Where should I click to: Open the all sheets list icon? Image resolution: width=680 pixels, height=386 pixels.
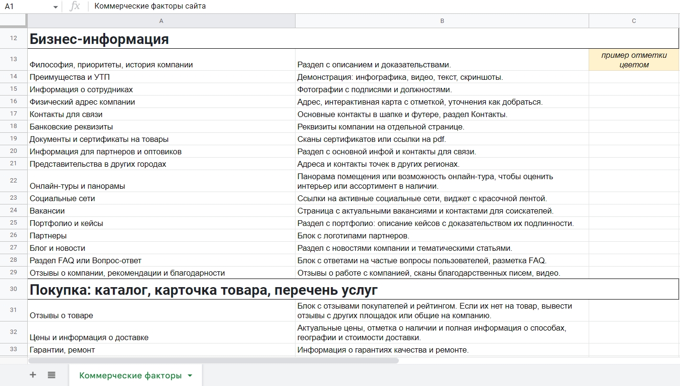pos(51,375)
